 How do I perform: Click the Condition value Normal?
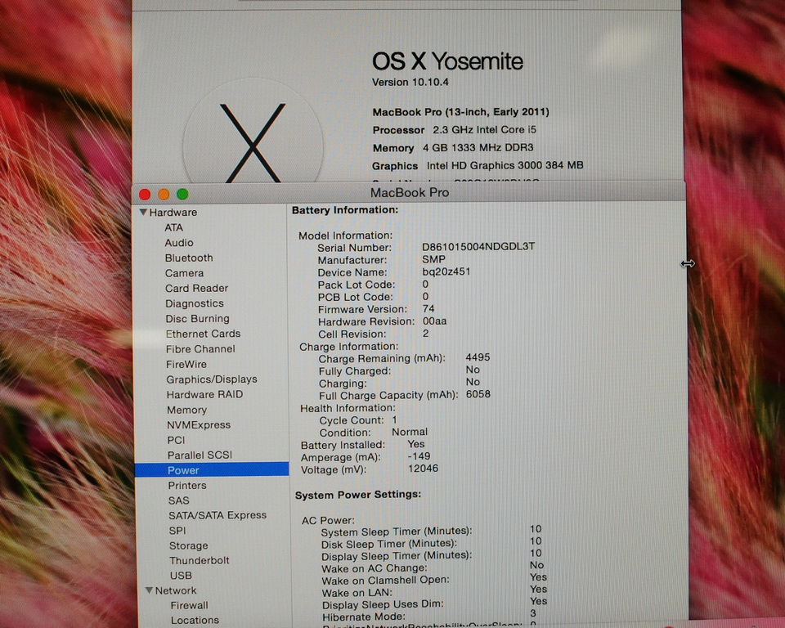point(410,432)
